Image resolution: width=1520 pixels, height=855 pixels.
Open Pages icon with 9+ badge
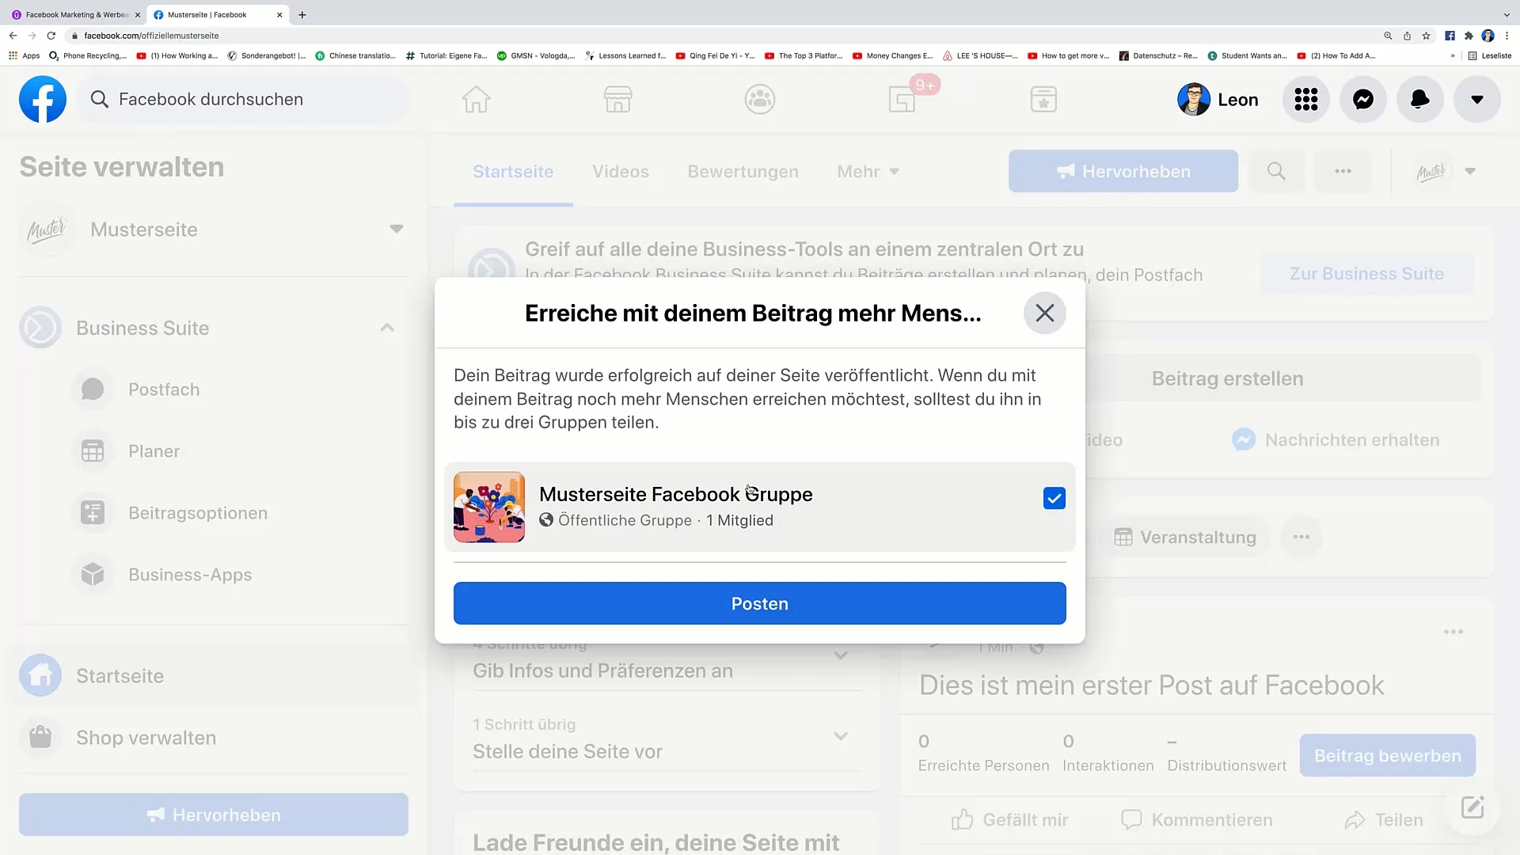(902, 100)
